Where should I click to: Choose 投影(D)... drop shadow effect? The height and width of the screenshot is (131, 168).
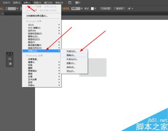click(x=74, y=63)
